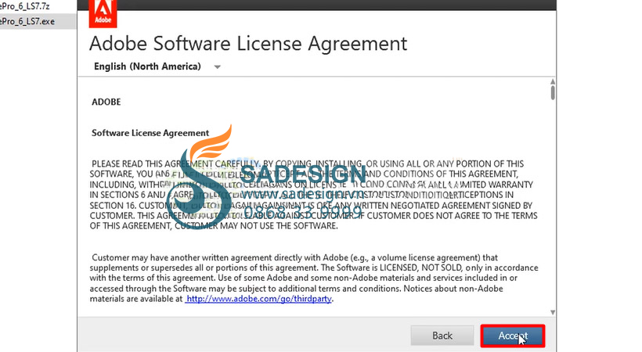Go back with the Back button
The width and height of the screenshot is (642, 352).
(x=442, y=336)
